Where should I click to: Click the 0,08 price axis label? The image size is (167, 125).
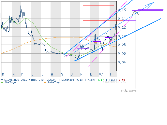(x=122, y=45)
